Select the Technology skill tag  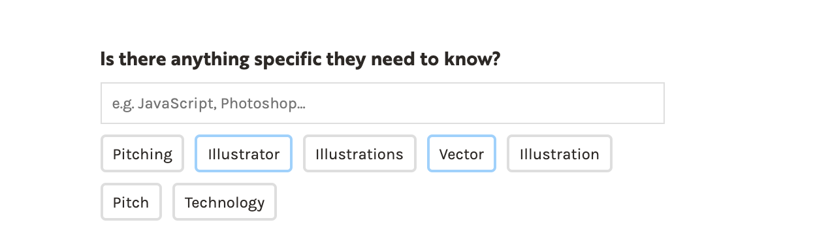point(225,202)
